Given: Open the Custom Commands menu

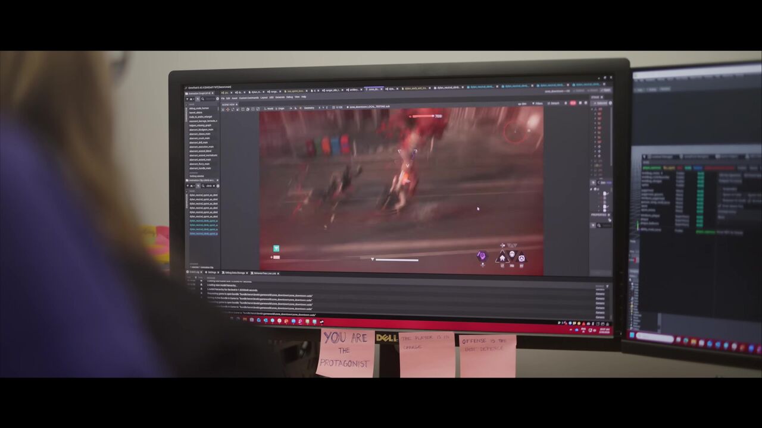Looking at the screenshot, I should pyautogui.click(x=249, y=97).
